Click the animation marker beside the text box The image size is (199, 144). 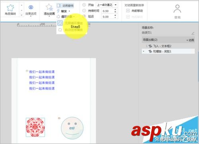[27, 71]
